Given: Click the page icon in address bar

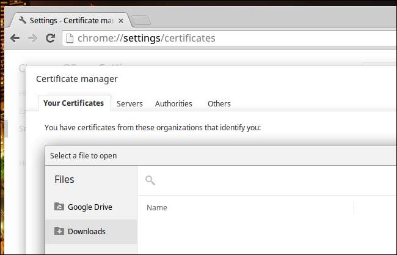Looking at the screenshot, I should pyautogui.click(x=70, y=39).
